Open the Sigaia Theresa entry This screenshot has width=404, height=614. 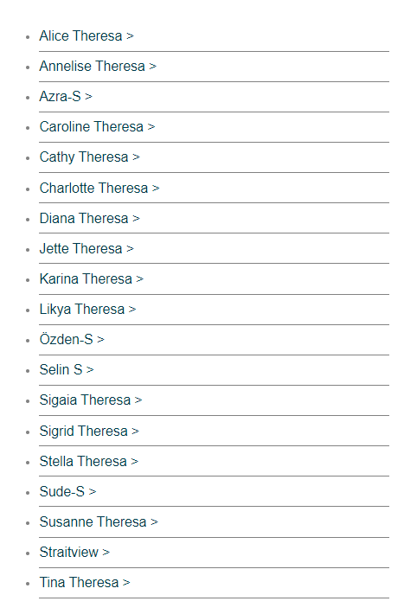(x=91, y=400)
